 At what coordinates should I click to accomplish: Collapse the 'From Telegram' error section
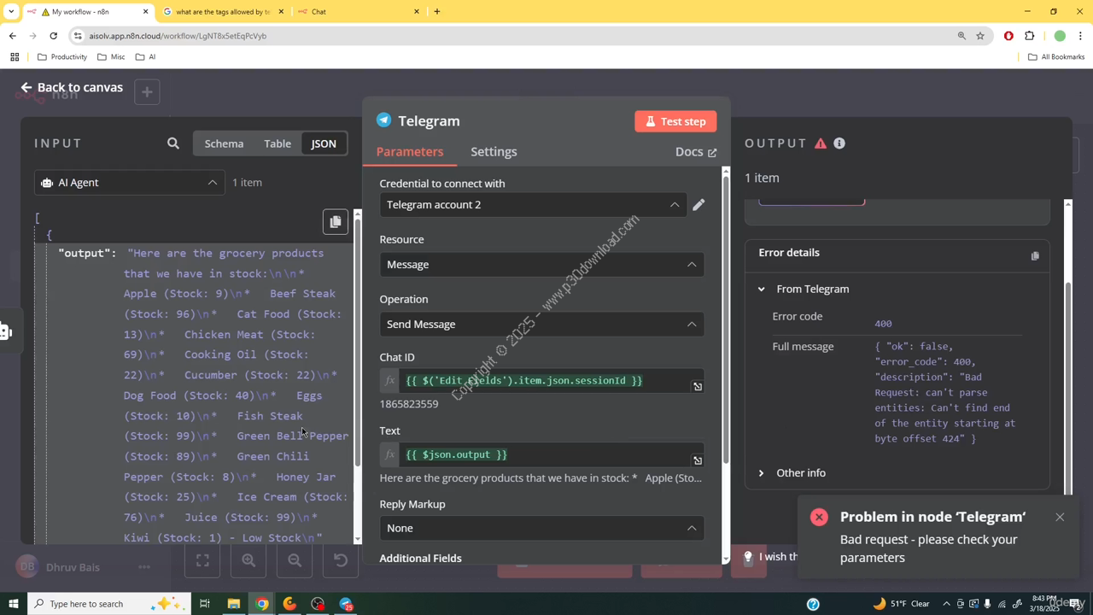[x=761, y=290]
